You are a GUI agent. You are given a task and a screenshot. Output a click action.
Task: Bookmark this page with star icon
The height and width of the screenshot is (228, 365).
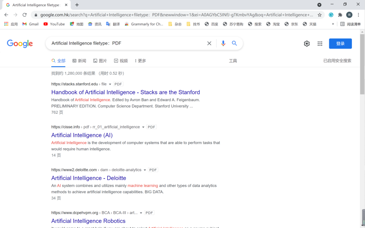pos(320,15)
